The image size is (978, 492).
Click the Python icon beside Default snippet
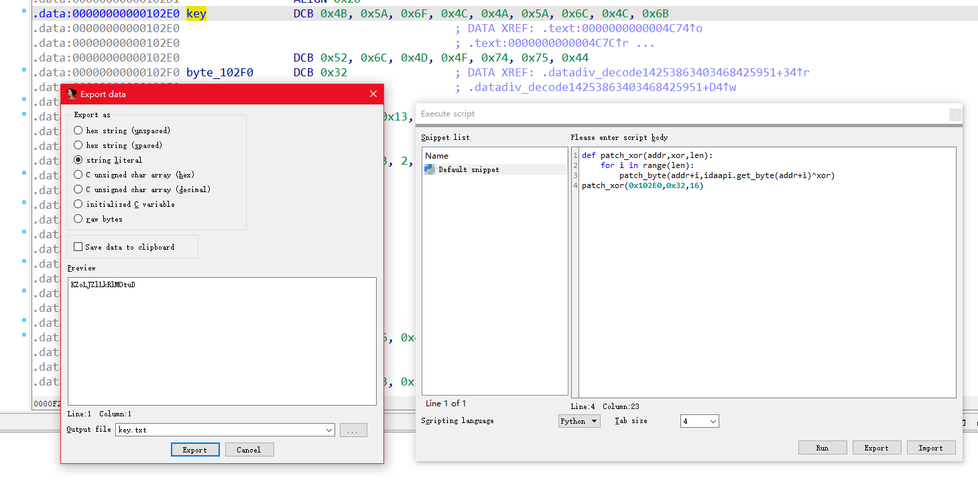click(x=430, y=169)
